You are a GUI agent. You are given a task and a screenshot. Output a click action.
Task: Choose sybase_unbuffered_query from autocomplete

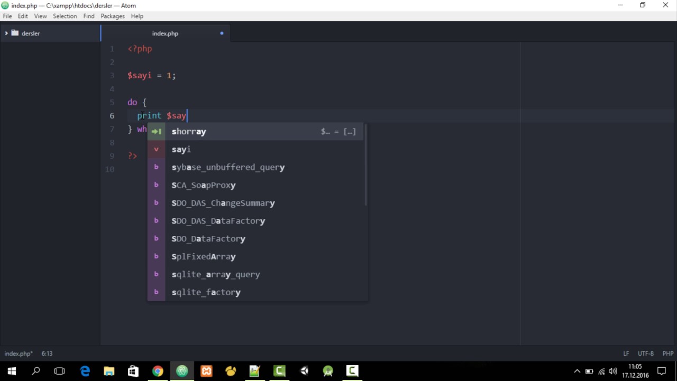(255, 167)
